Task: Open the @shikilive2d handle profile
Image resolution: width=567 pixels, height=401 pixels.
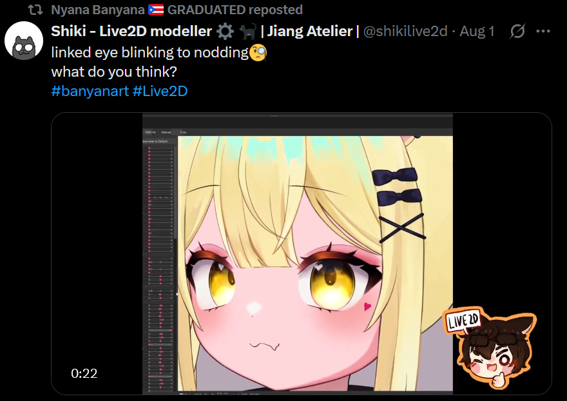Action: (x=405, y=32)
